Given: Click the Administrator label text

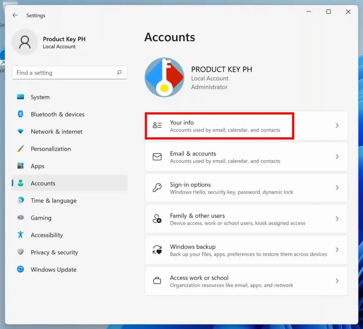Looking at the screenshot, I should (209, 87).
